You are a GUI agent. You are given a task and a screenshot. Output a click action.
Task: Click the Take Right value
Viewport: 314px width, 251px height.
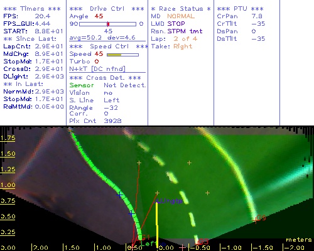[183, 46]
